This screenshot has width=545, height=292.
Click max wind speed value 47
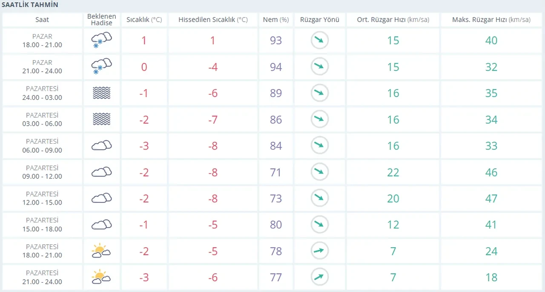(491, 199)
